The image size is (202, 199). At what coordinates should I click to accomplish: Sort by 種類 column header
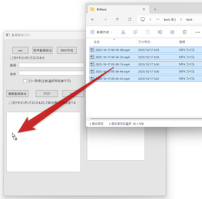point(182,42)
